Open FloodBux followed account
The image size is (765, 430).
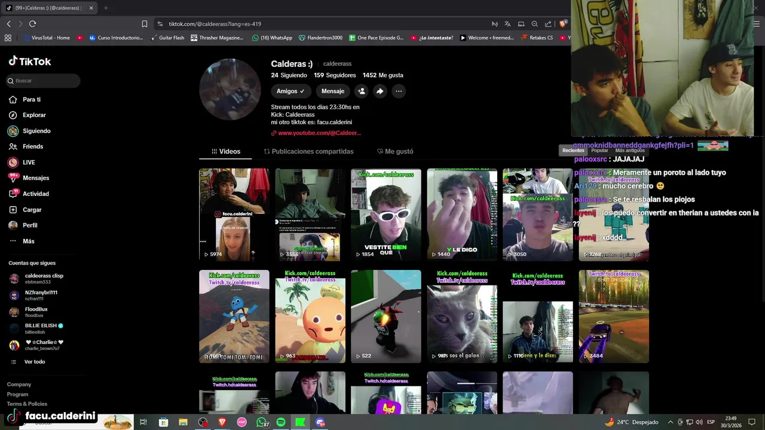pyautogui.click(x=29, y=312)
